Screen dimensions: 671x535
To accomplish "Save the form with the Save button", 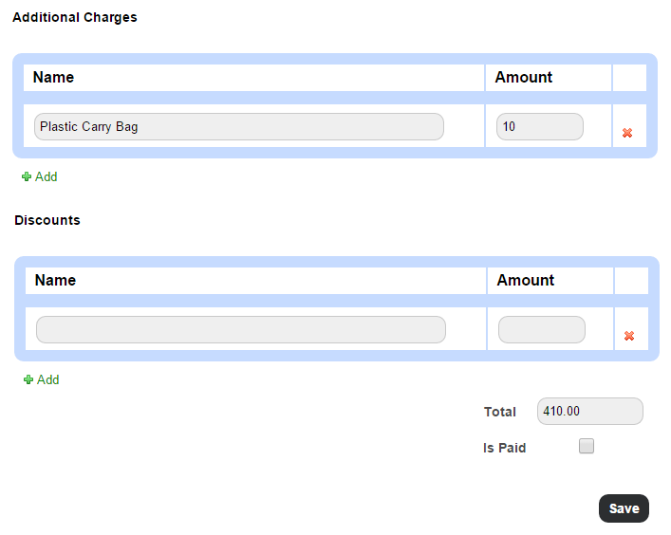I will 624,508.
